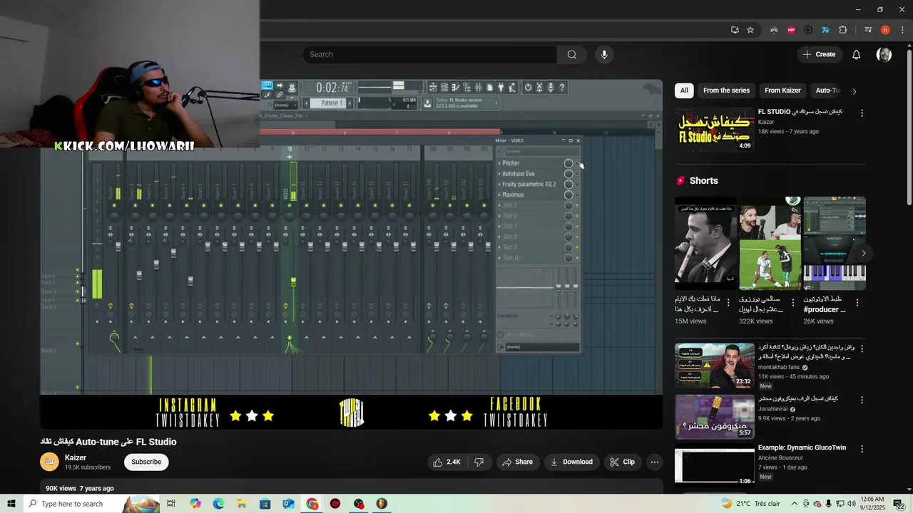Click the YouTube page vertical scrollbar
This screenshot has width=913, height=513.
click(x=909, y=128)
